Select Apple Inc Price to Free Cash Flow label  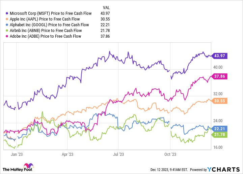point(45,19)
